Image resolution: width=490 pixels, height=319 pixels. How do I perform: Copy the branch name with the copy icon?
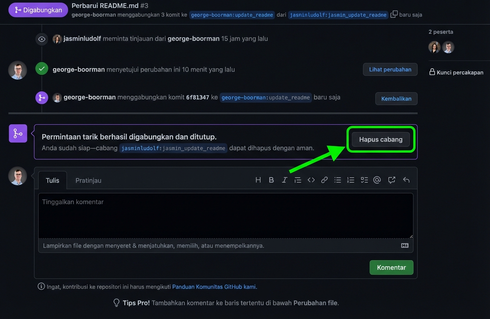[x=394, y=14]
